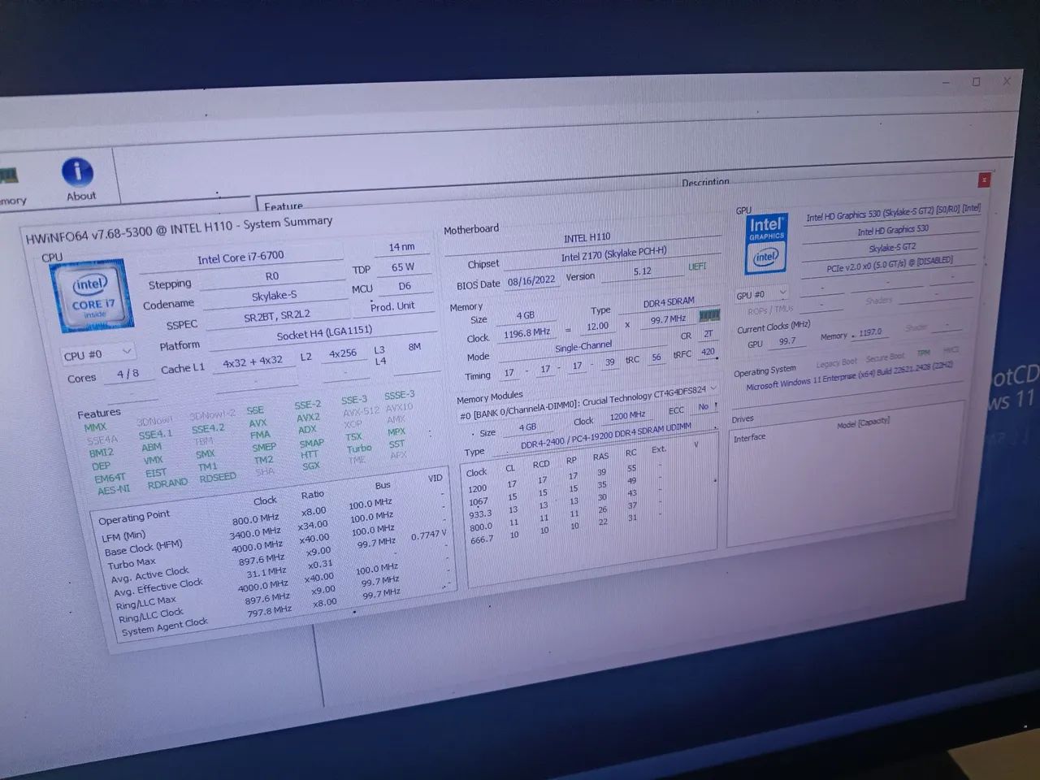Click the UEFI indicator label
This screenshot has height=780, width=1040.
pos(697,266)
